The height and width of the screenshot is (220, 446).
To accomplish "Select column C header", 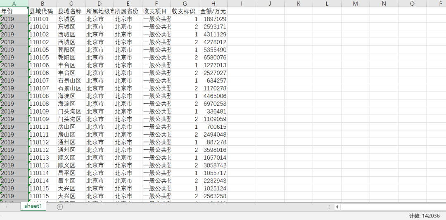I will click(x=71, y=3).
